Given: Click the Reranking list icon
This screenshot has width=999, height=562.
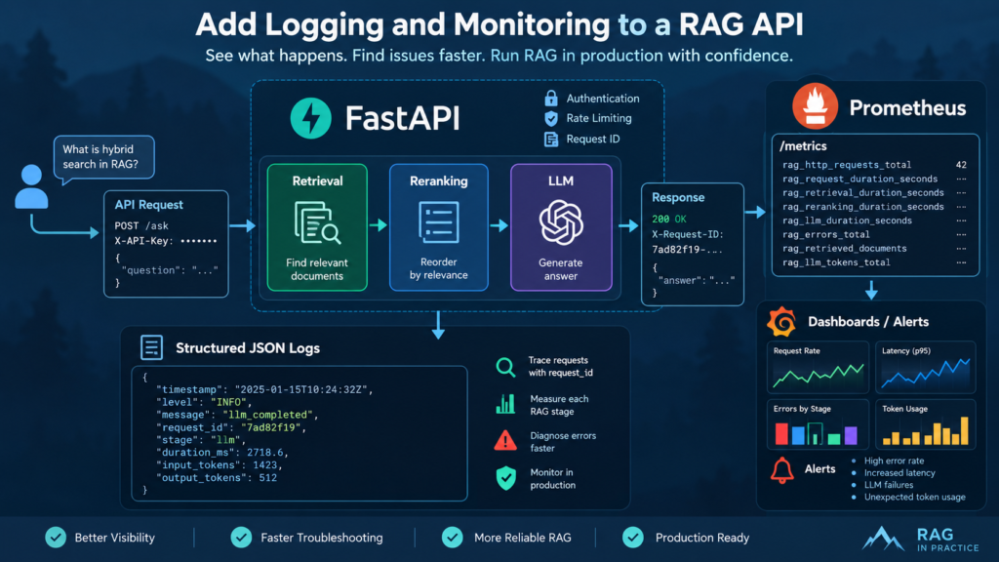Looking at the screenshot, I should (x=438, y=222).
